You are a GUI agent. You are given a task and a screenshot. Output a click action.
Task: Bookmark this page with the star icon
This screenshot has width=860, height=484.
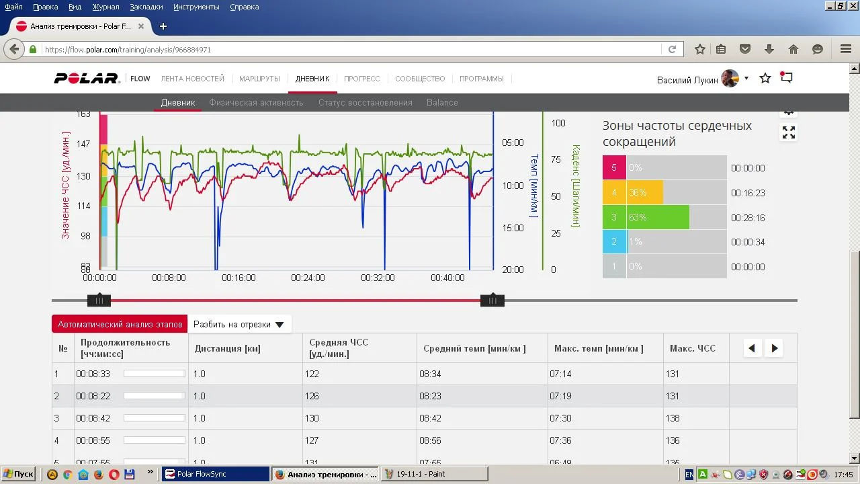click(699, 49)
